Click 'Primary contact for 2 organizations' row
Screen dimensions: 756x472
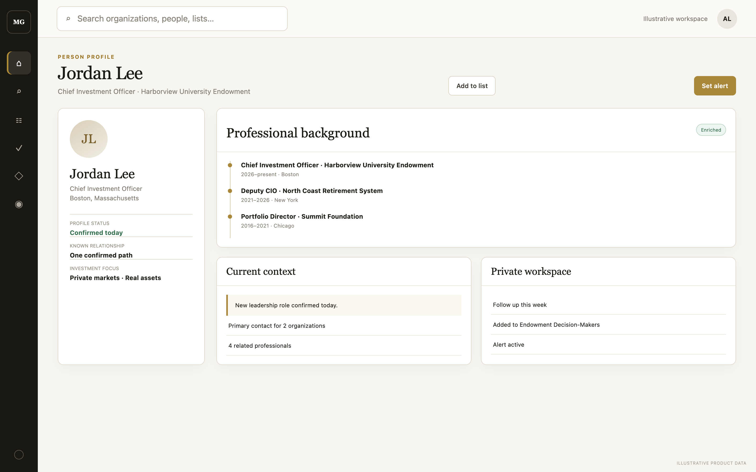pyautogui.click(x=344, y=326)
